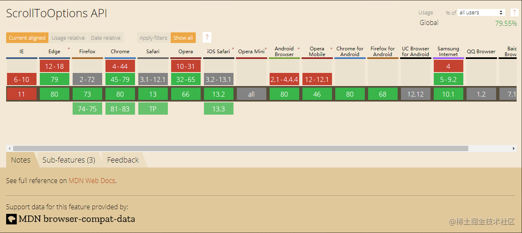Click the Safari TP cell
Viewport: 522px width, 233px height.
153,109
